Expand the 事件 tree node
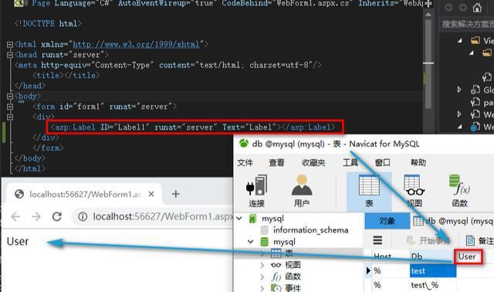 (x=262, y=288)
